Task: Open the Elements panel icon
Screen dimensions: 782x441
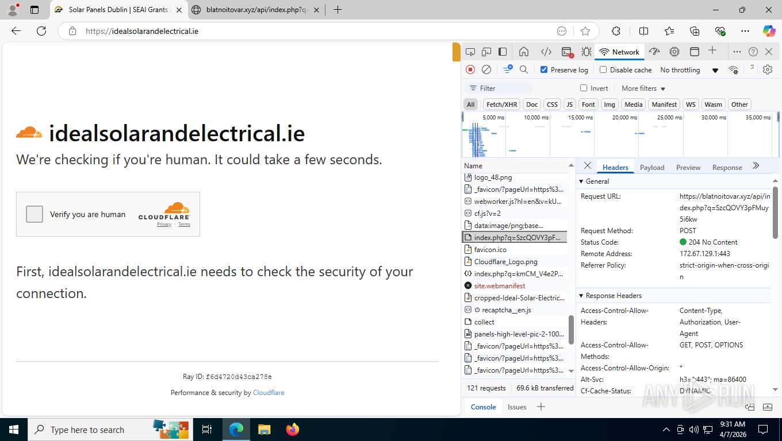Action: 546,52
